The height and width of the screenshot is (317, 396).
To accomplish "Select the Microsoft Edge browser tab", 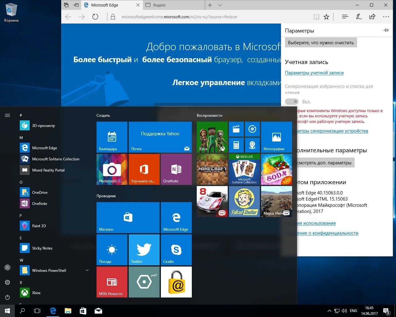I will click(111, 5).
